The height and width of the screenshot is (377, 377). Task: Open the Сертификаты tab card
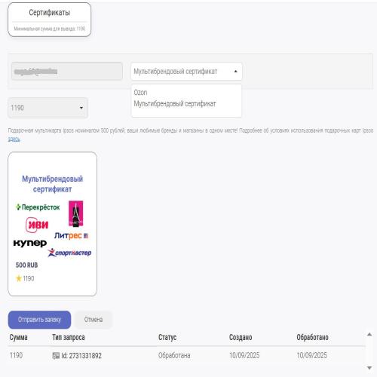pyautogui.click(x=50, y=20)
